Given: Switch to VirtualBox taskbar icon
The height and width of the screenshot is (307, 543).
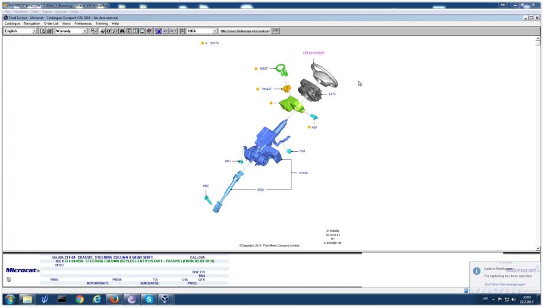Looking at the screenshot, I should (x=165, y=299).
